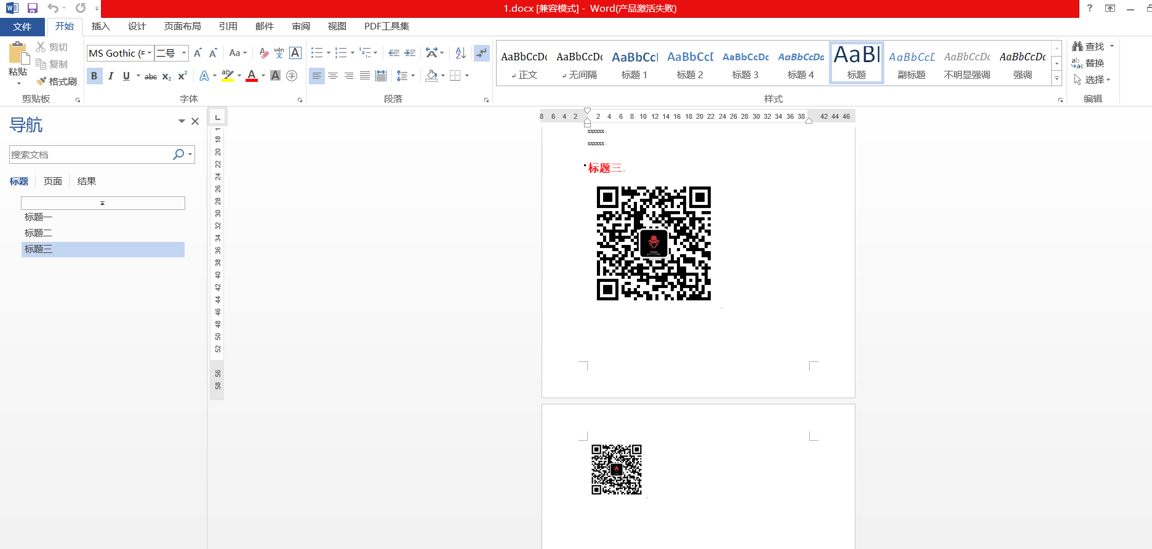Screen dimensions: 1152x549
Task: Center align the paragraph
Action: click(333, 76)
